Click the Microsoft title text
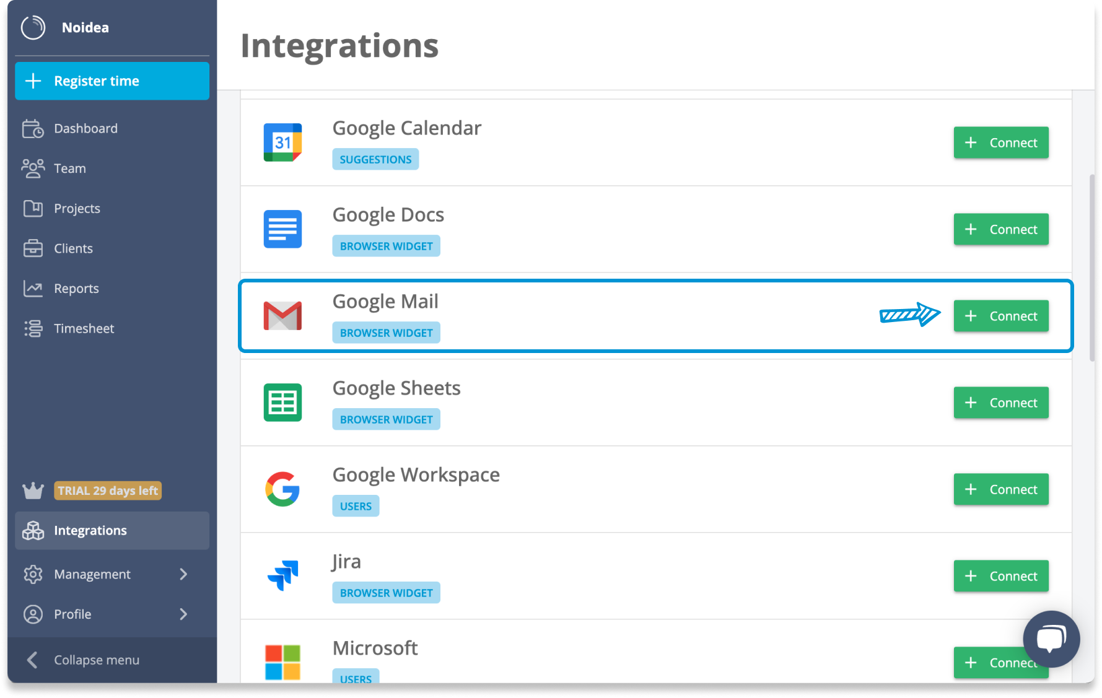 tap(375, 648)
